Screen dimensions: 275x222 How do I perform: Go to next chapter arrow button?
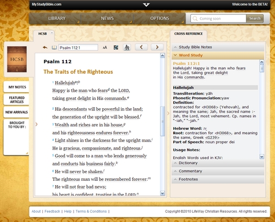(157, 47)
